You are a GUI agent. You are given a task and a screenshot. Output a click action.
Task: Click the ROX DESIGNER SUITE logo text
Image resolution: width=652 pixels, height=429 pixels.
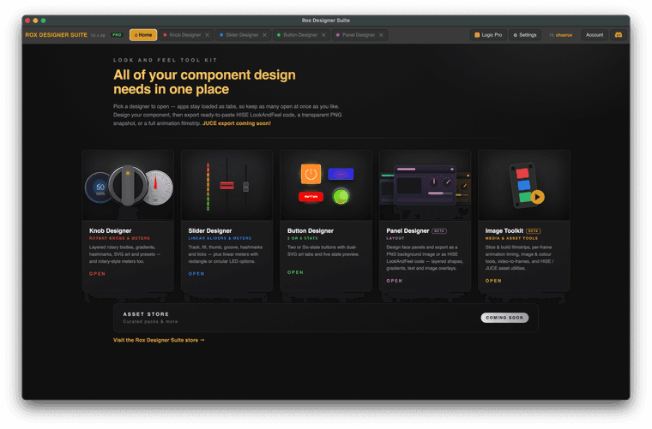point(56,35)
